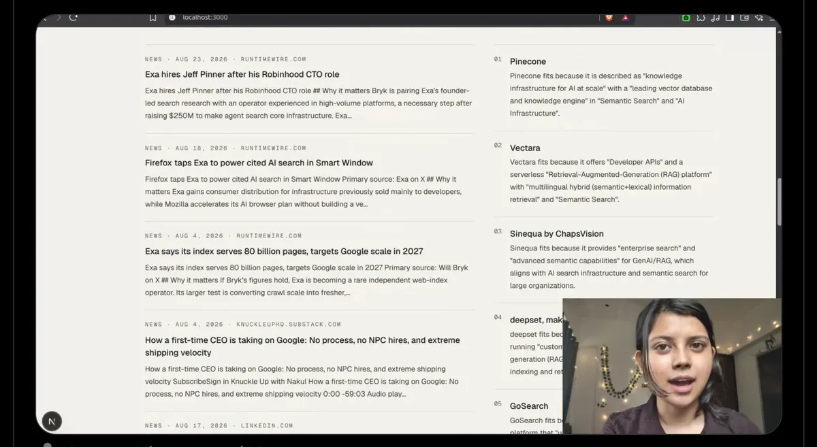Reload the localhost page
Viewport: 817px width, 447px height.
[x=73, y=18]
